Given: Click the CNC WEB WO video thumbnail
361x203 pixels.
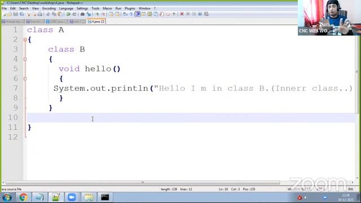Looking at the screenshot, I should click(329, 17).
